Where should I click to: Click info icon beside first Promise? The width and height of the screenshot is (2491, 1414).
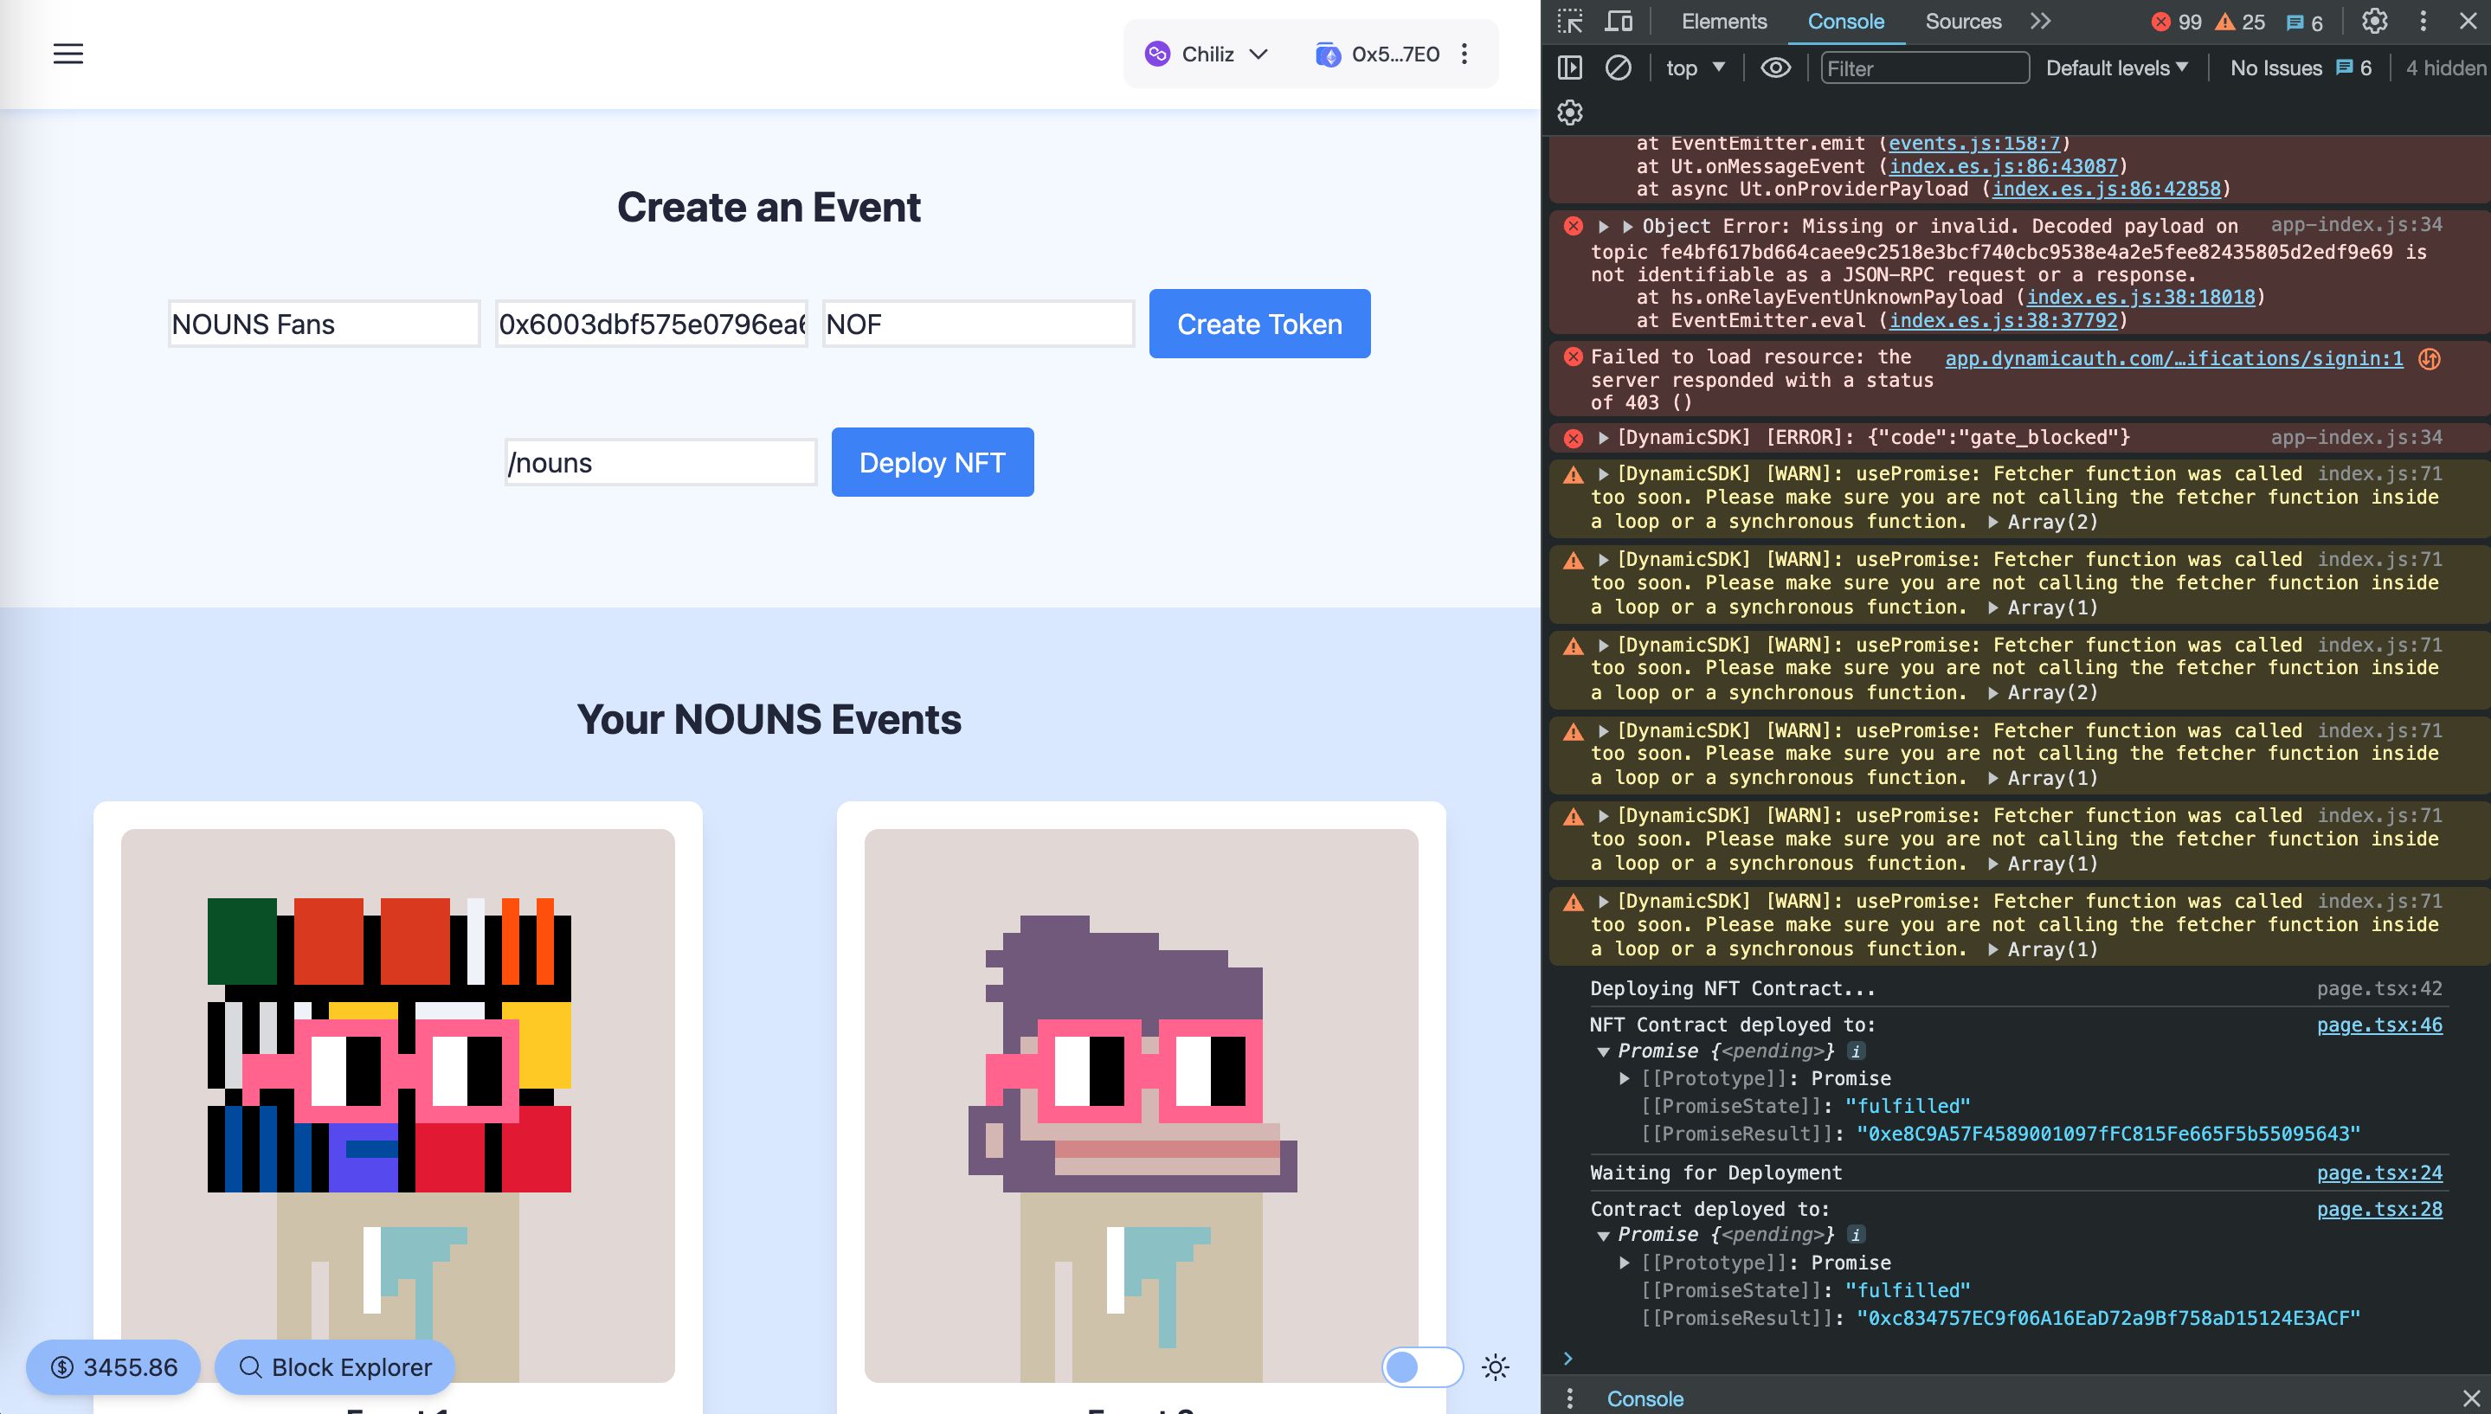pos(1856,1051)
